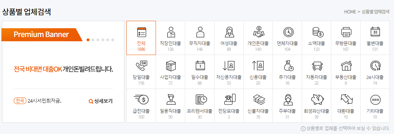Image resolution: width=394 pixels, height=134 pixels.
Task: Open the 부동산대출 house icon
Action: 346,66
